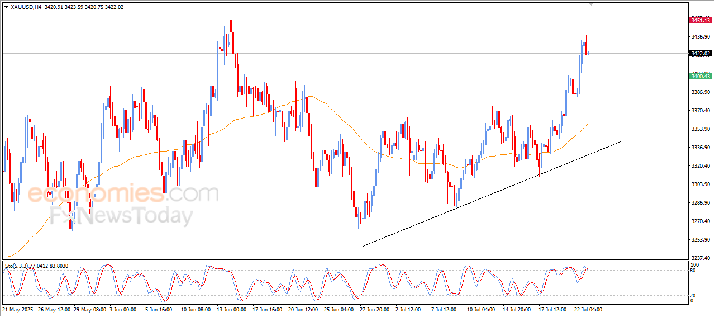
Task: Click the 3353.90 price axis label
Action: (700, 129)
